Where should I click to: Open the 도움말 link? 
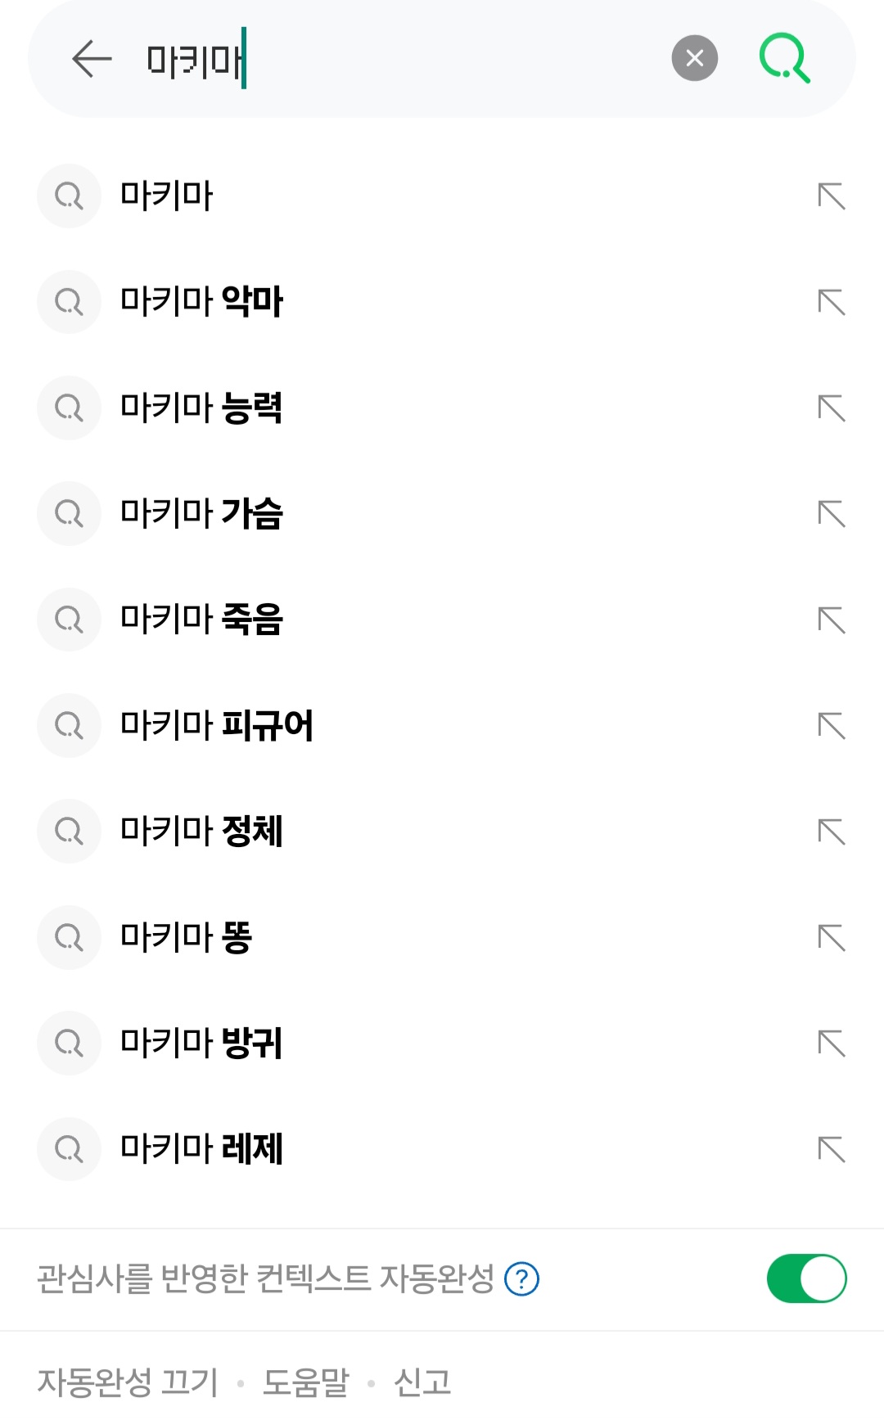coord(305,1382)
